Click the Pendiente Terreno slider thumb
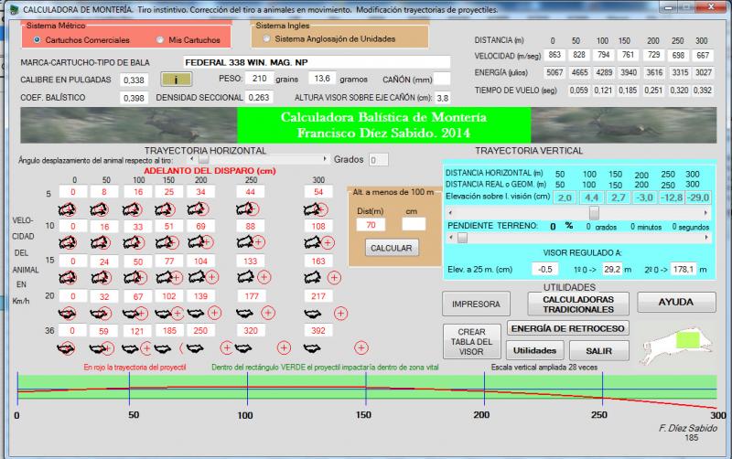The height and width of the screenshot is (459, 732). click(x=463, y=238)
